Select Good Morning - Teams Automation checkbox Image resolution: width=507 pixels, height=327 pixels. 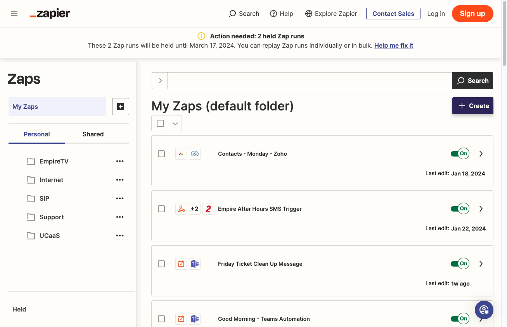161,319
